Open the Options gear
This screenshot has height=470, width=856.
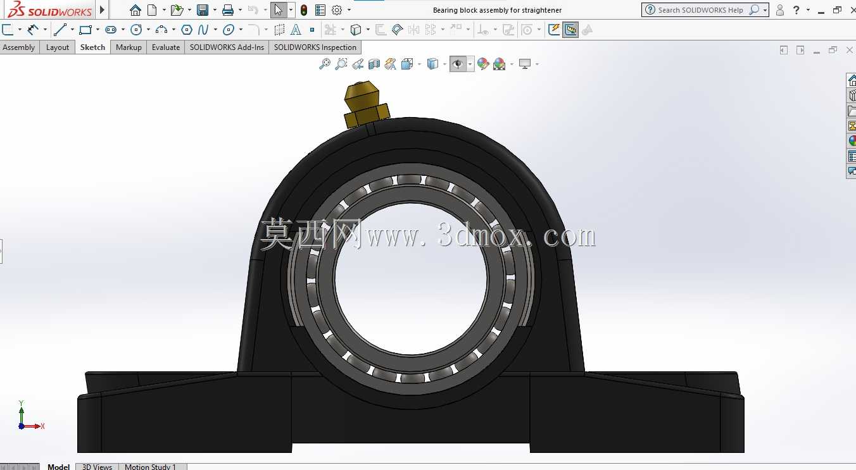pyautogui.click(x=337, y=10)
